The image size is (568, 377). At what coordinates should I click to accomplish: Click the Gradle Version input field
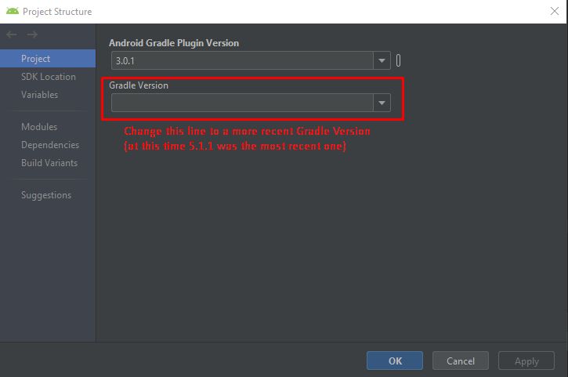click(x=242, y=103)
